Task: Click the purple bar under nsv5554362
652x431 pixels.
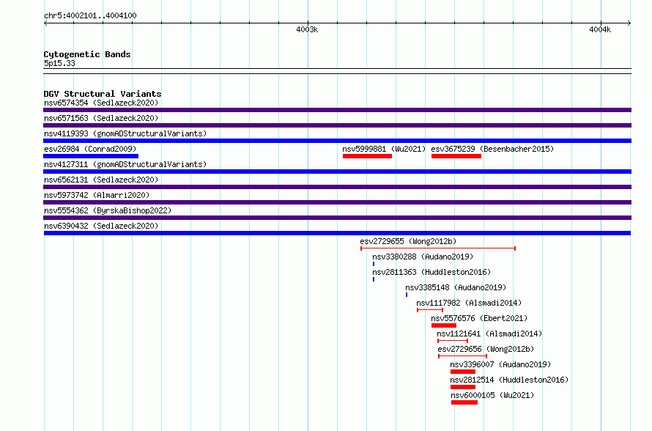Action: click(x=337, y=218)
